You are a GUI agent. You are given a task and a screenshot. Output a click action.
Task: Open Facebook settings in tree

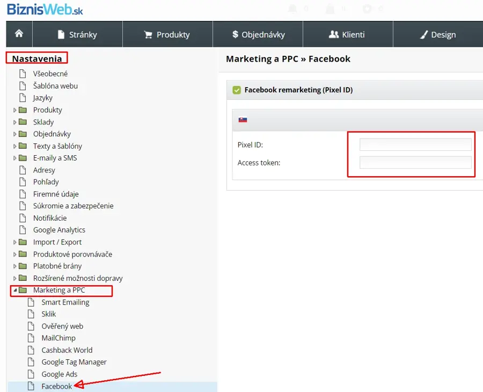[57, 386]
